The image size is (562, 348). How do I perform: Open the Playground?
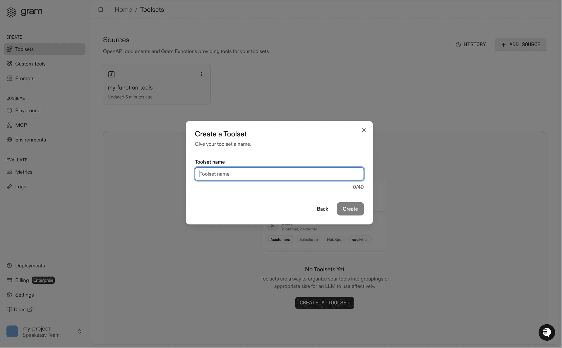(28, 110)
